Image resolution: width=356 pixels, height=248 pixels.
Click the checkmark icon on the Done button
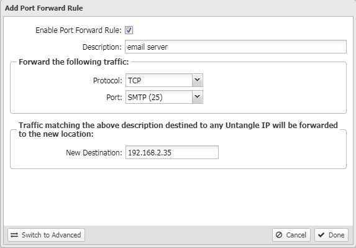click(321, 234)
